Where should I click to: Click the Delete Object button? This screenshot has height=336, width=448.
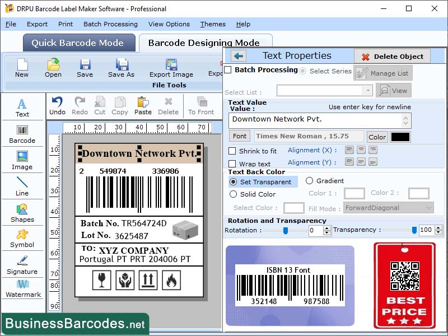click(392, 56)
